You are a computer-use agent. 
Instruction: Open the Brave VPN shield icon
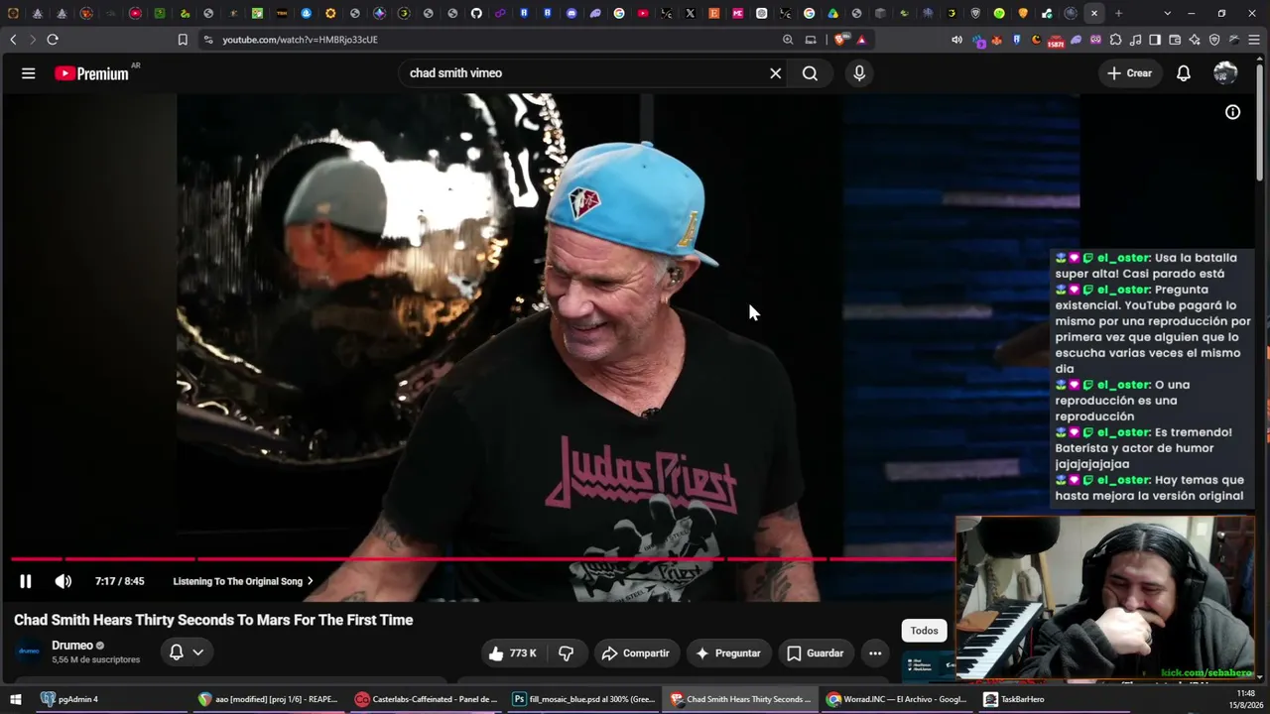[x=1214, y=40]
